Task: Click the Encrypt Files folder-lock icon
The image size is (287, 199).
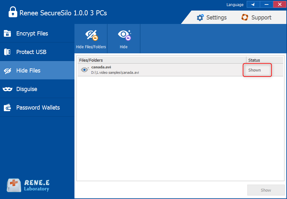Action: 7,34
